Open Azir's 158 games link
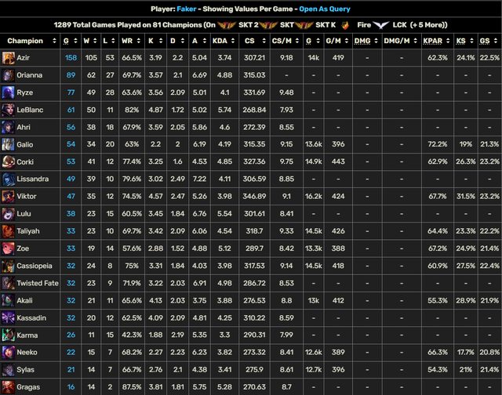The width and height of the screenshot is (502, 395). [71, 57]
